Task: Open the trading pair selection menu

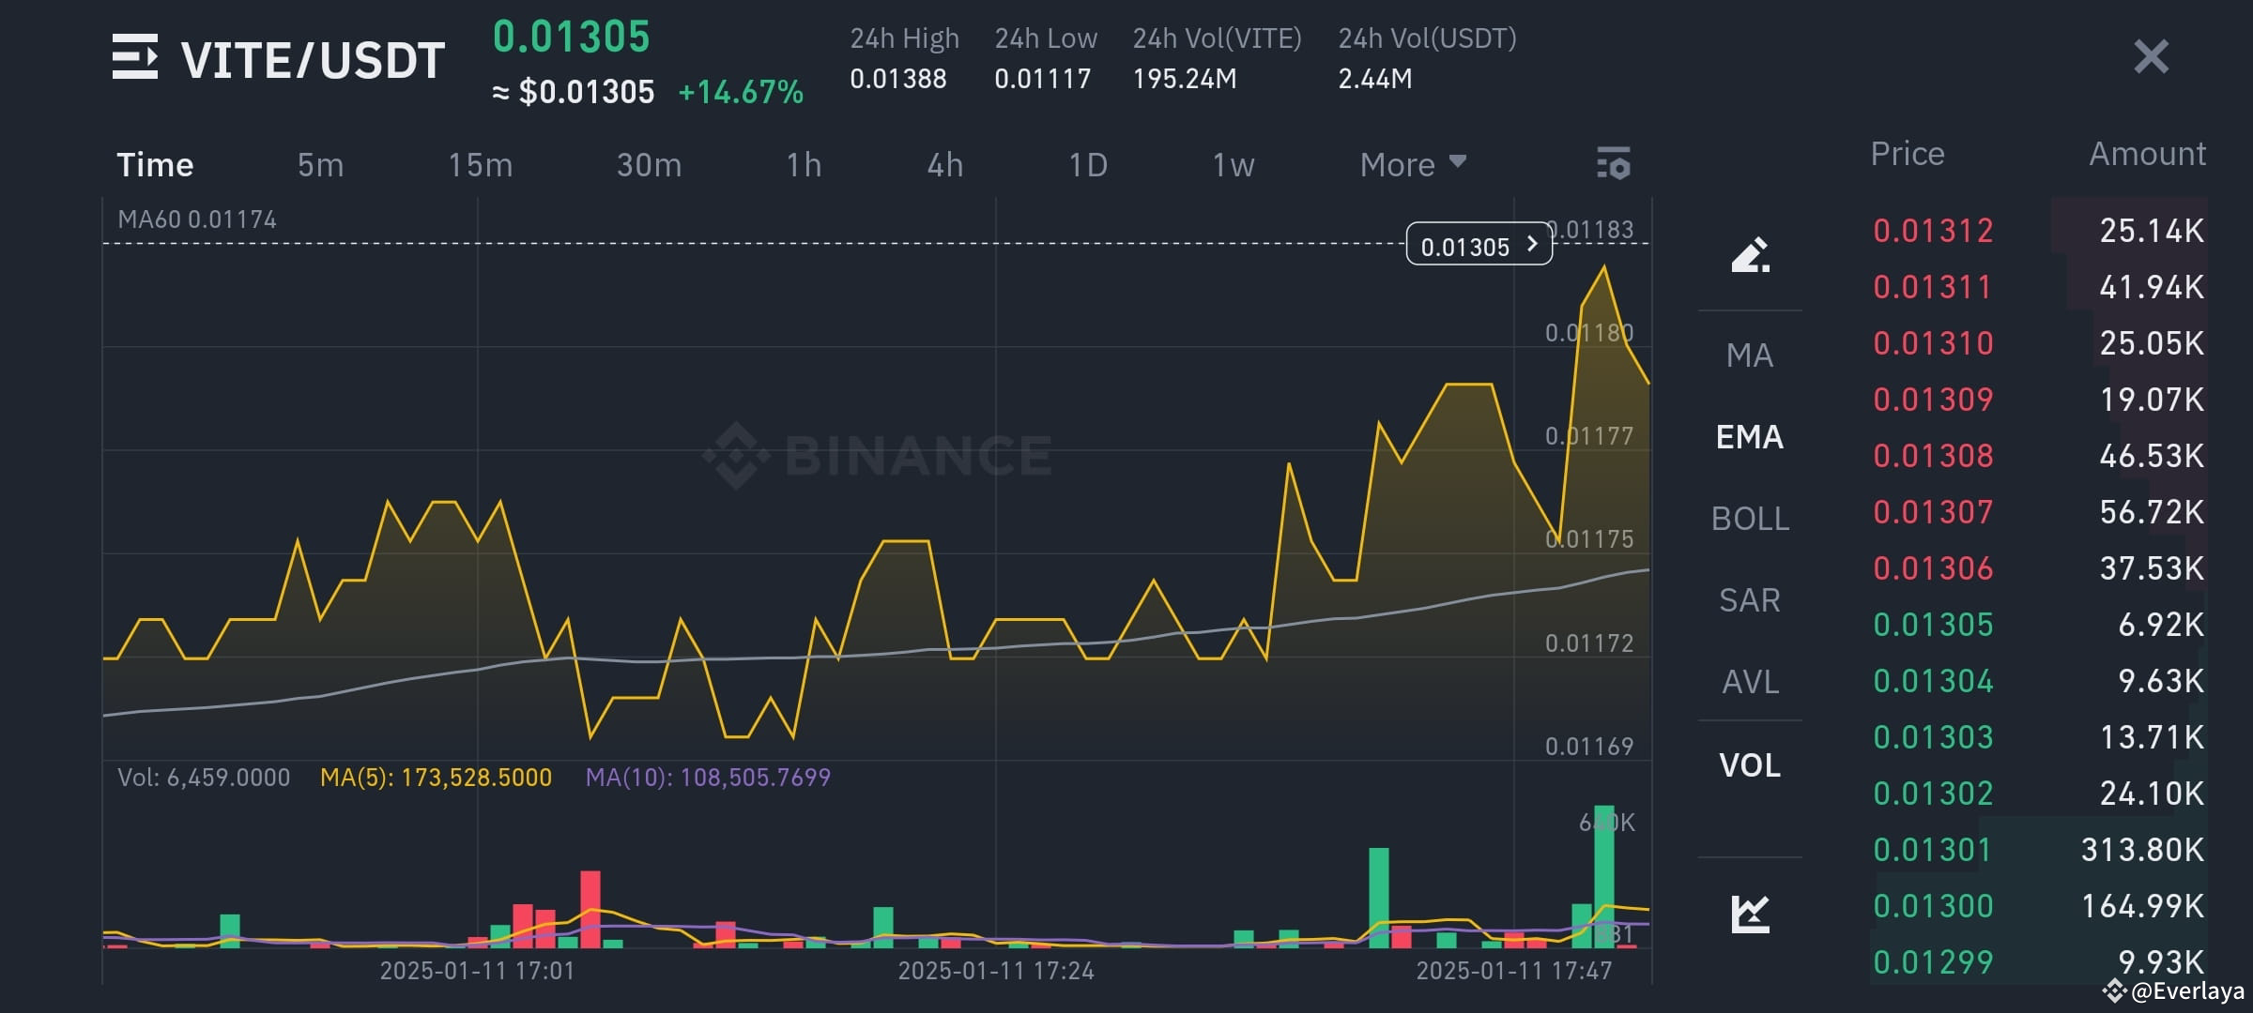Action: [x=134, y=56]
